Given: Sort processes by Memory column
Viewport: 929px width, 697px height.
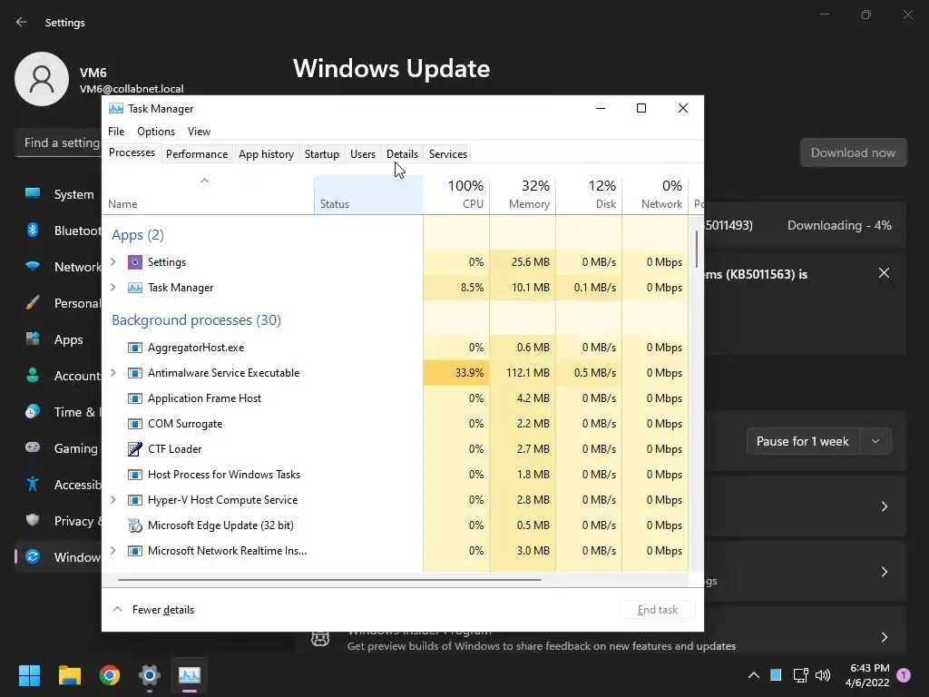Looking at the screenshot, I should (x=523, y=194).
